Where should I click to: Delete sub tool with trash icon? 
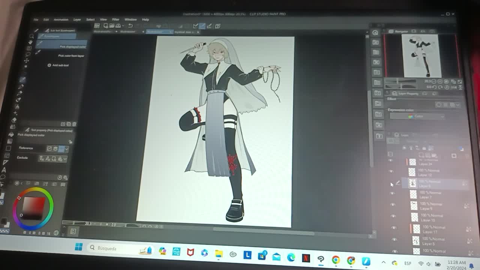click(74, 124)
